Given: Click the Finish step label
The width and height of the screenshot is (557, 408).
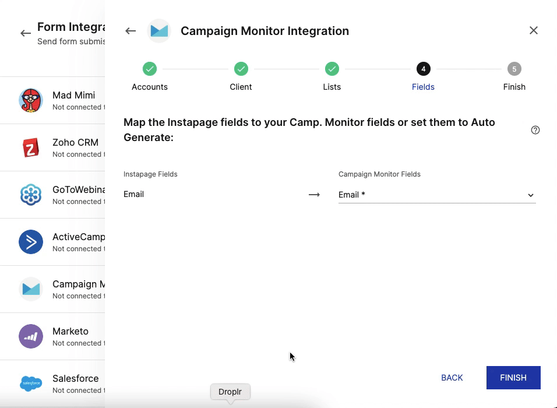Looking at the screenshot, I should (514, 87).
